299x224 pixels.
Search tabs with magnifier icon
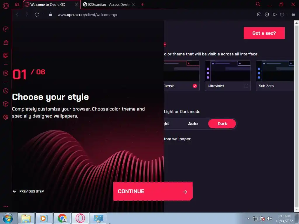pos(258,4)
